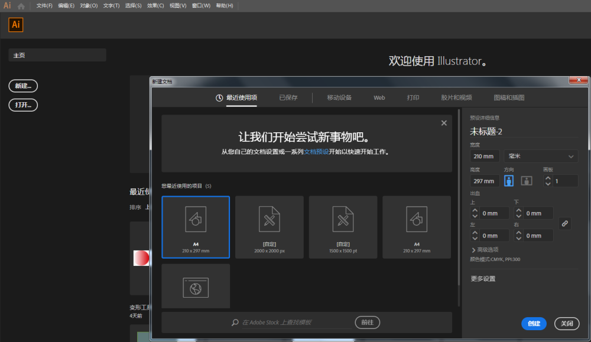Click the document name 未标题-2
Viewport: 591px width, 342px height.
pyautogui.click(x=486, y=132)
